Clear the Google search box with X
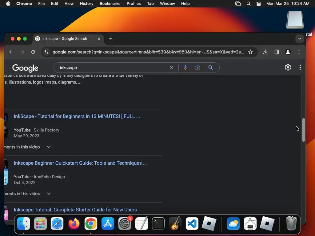 pyautogui.click(x=172, y=68)
